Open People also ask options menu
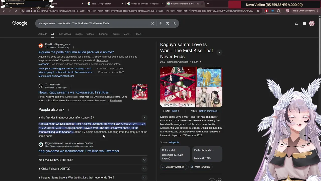The height and width of the screenshot is (181, 321). click(68, 110)
